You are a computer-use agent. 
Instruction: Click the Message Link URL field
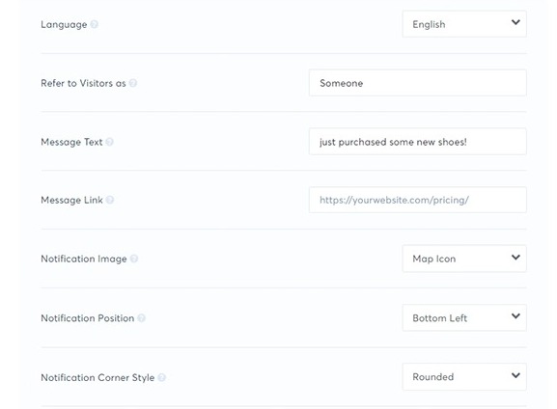point(418,200)
